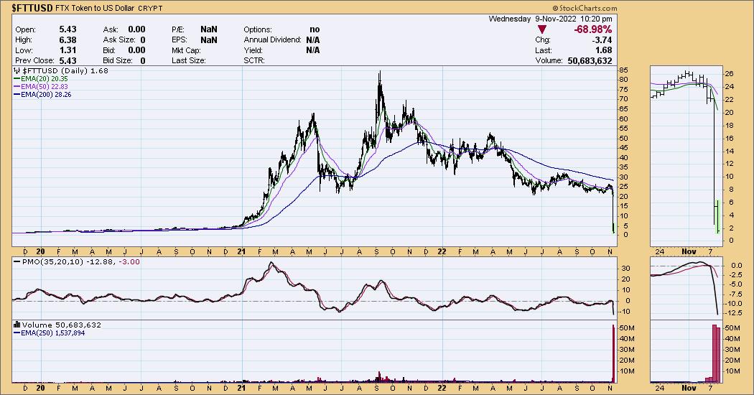Click the mini price chart thumbnail
Screen dimensions: 754x395
pyautogui.click(x=686, y=157)
